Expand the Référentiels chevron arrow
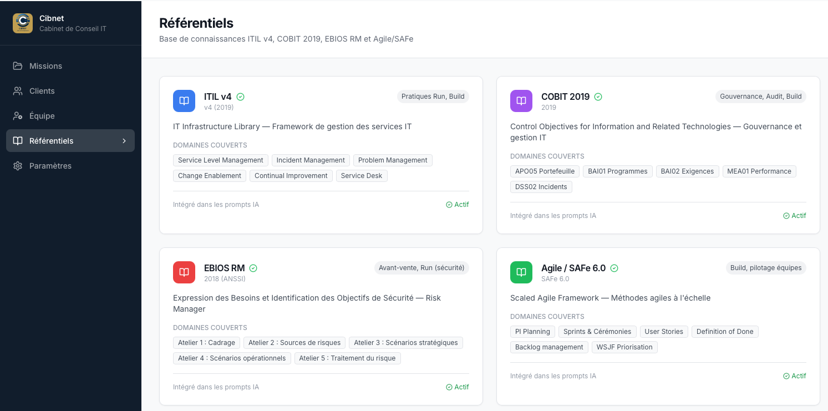This screenshot has height=411, width=828. [124, 141]
